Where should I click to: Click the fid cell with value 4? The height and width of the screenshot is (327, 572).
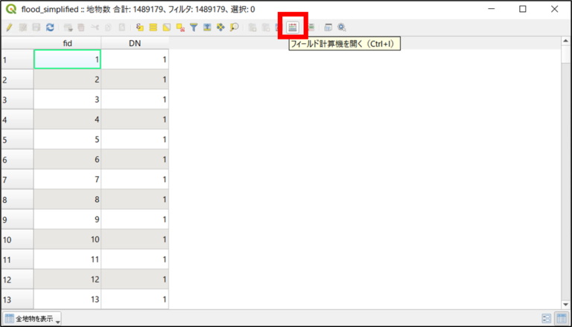point(68,120)
